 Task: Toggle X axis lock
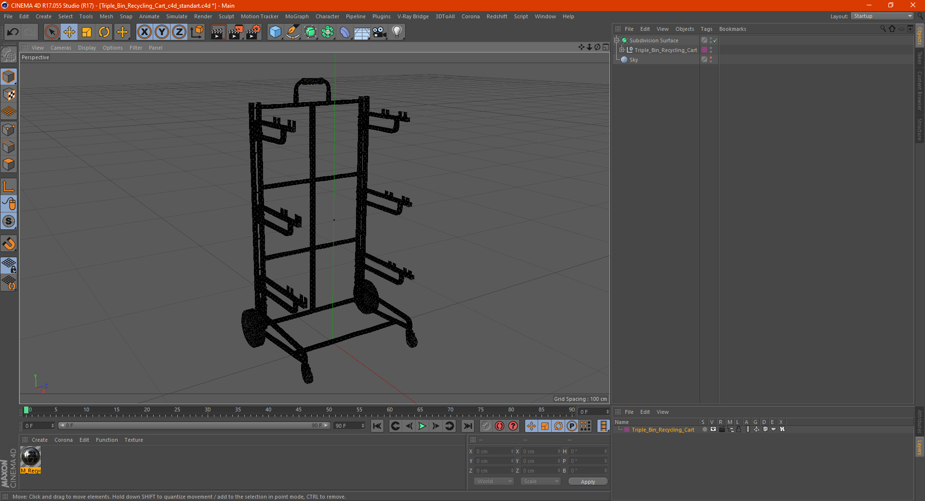click(x=145, y=32)
